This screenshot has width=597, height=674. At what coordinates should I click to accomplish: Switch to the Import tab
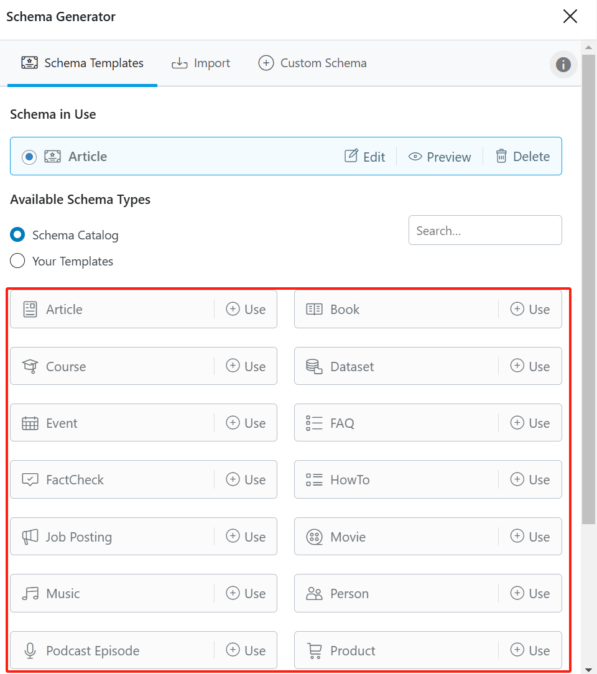pyautogui.click(x=200, y=63)
